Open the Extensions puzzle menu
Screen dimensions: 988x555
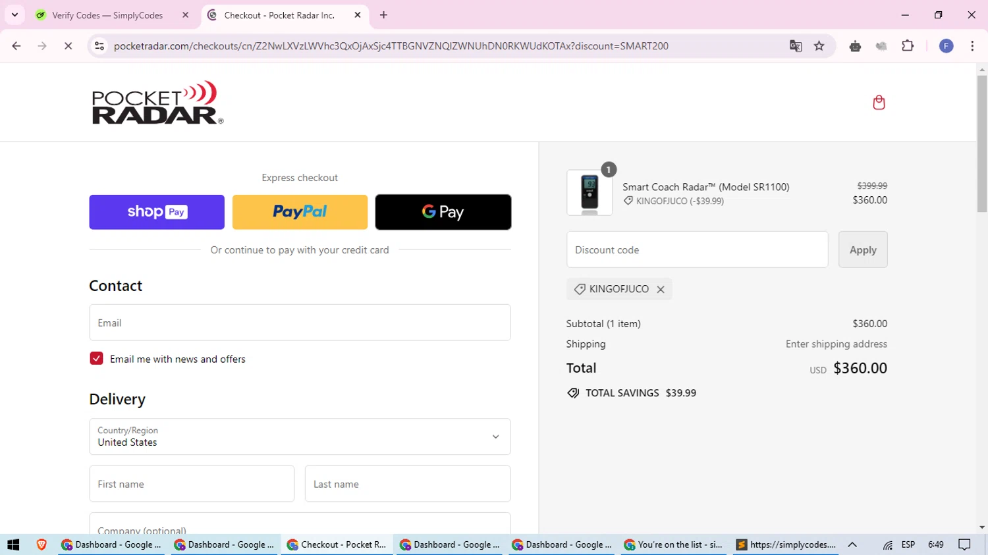908,46
